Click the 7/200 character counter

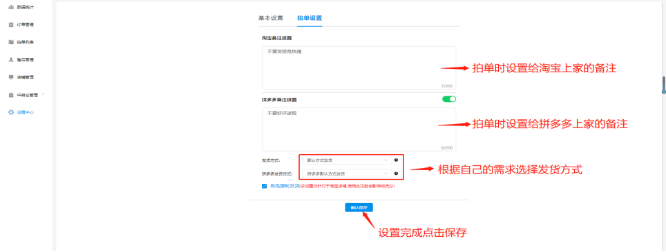(447, 86)
